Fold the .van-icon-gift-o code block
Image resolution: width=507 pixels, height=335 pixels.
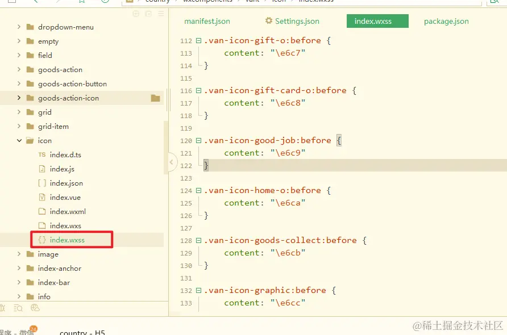pos(198,41)
